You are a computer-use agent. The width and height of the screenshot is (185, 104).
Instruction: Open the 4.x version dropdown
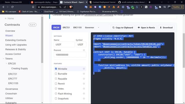tap(32, 25)
